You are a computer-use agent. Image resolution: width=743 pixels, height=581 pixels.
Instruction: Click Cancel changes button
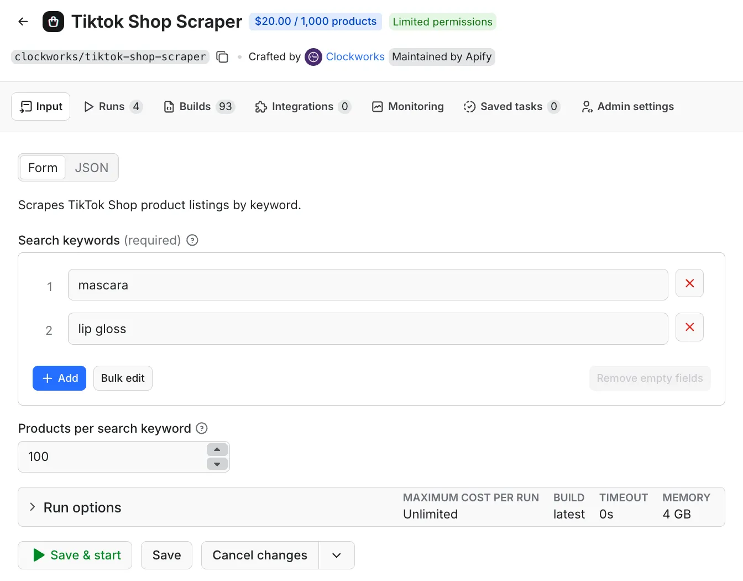[x=260, y=555]
